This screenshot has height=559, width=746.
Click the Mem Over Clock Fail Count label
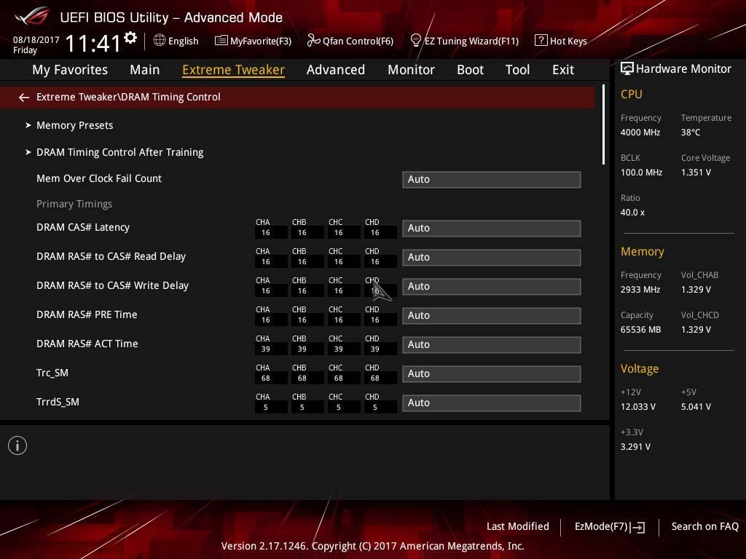(99, 179)
